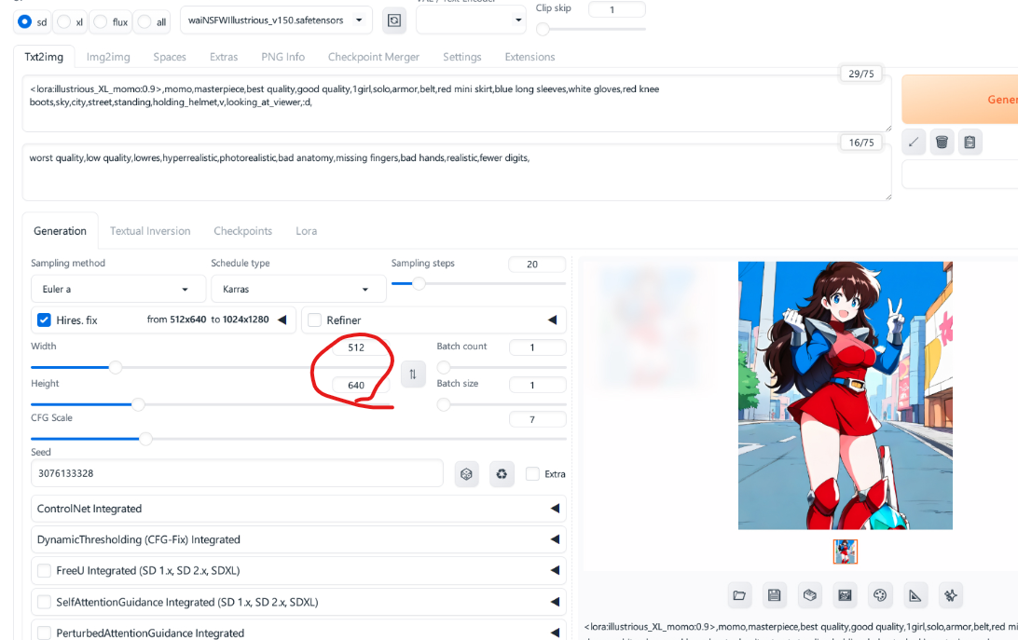Open the PNG Info tab
The width and height of the screenshot is (1018, 640).
pos(283,57)
